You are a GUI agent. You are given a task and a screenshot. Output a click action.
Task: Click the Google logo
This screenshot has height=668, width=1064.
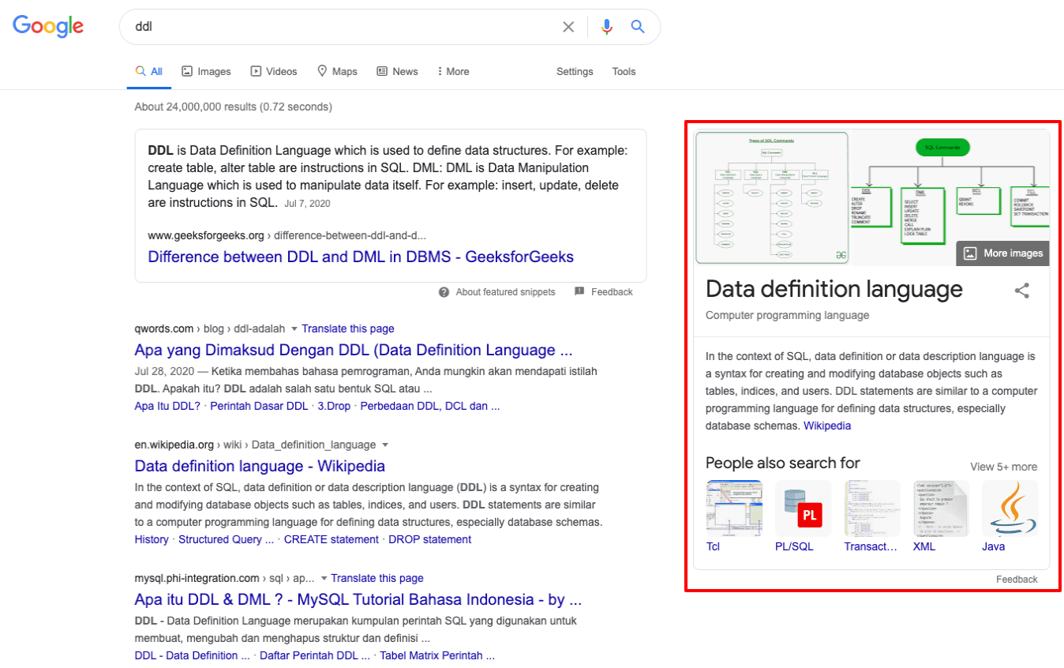[48, 26]
